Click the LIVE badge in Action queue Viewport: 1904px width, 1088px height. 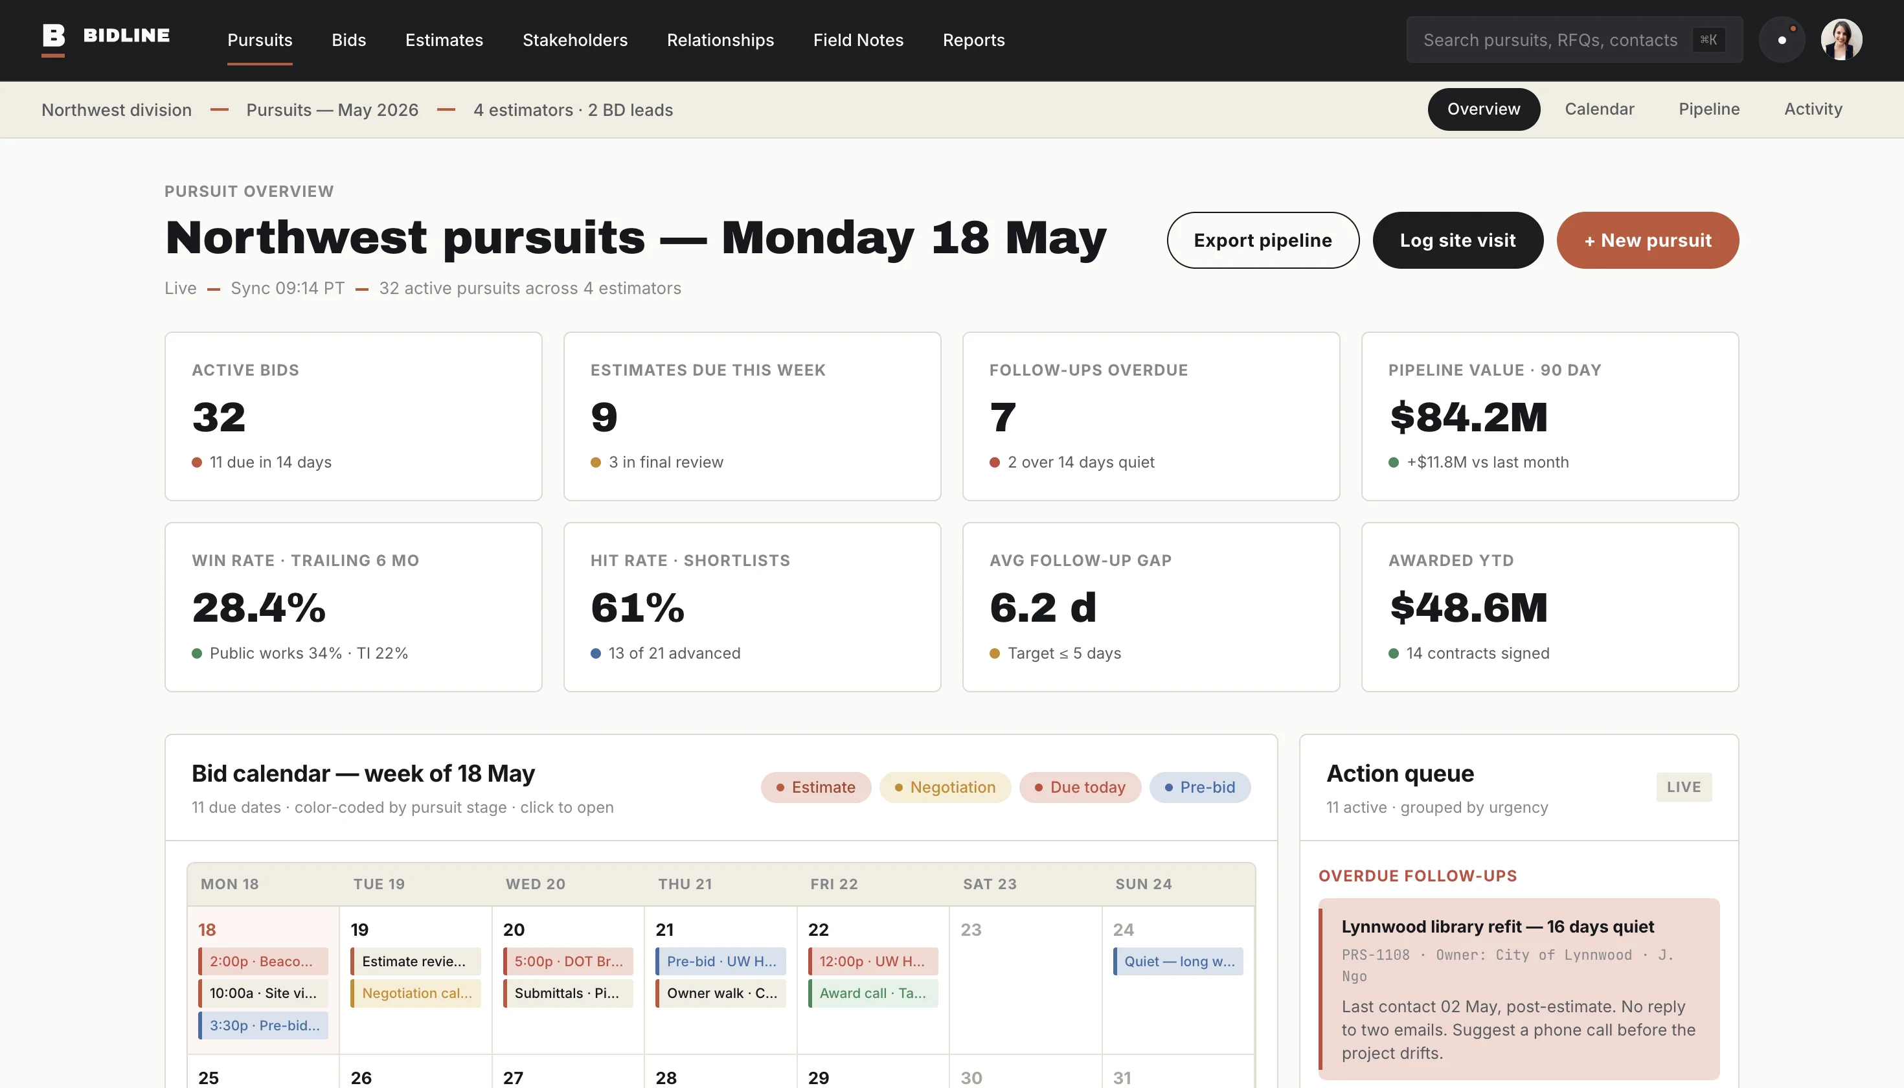click(x=1684, y=787)
